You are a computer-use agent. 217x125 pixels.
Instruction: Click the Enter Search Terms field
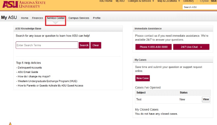[x=47, y=45]
